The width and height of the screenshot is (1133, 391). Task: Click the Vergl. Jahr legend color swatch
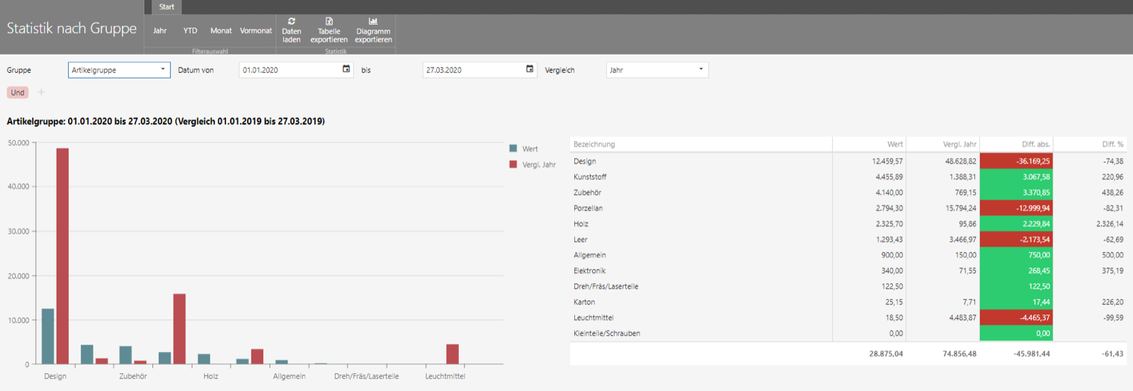point(513,164)
